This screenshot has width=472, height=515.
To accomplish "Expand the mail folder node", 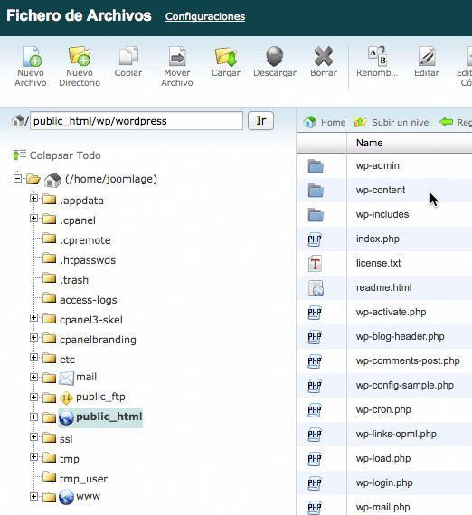I will tap(33, 377).
